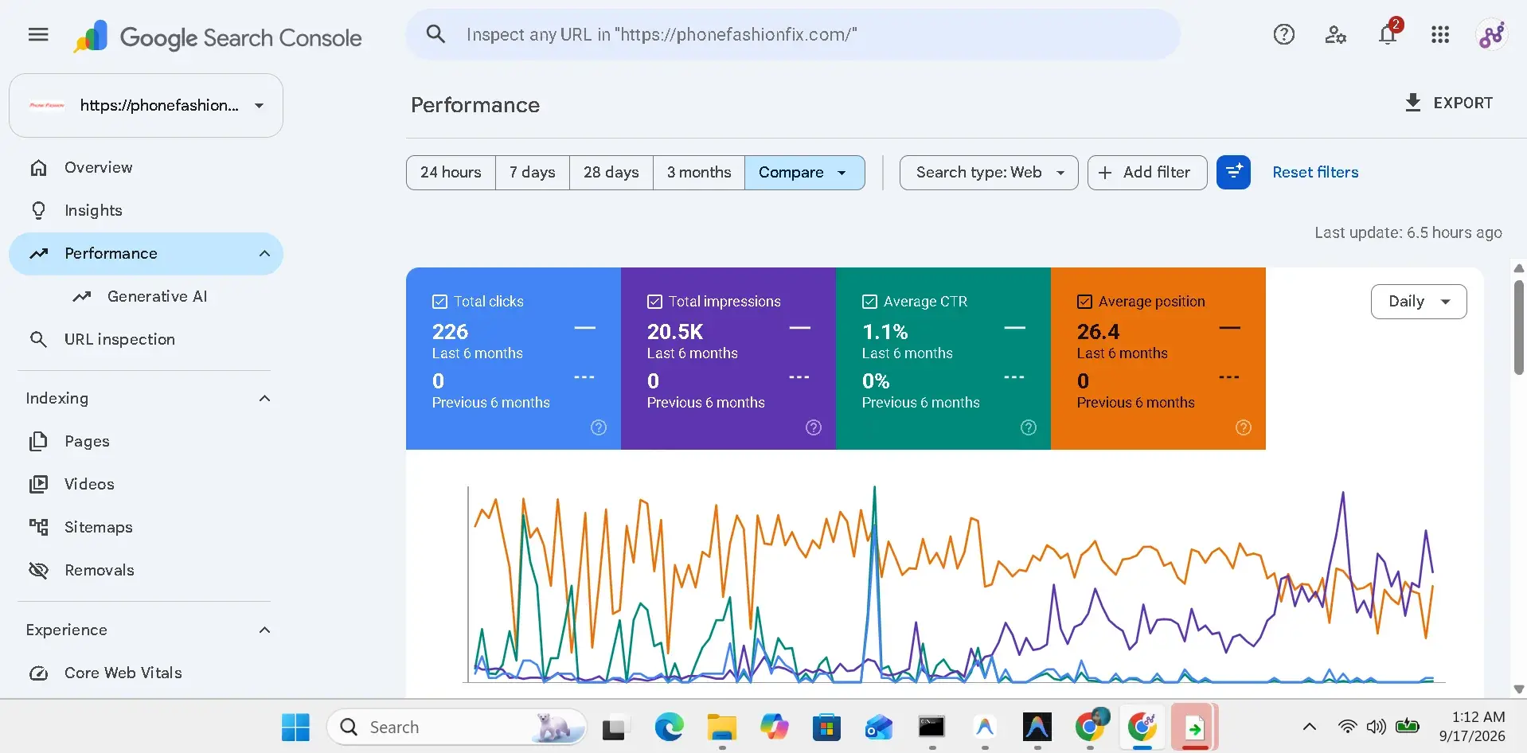This screenshot has width=1527, height=753.
Task: Open the Help question mark icon
Action: click(1283, 34)
